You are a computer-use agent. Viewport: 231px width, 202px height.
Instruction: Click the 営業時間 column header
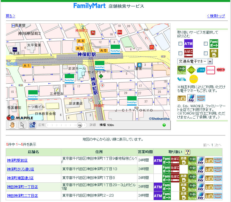point(145,152)
